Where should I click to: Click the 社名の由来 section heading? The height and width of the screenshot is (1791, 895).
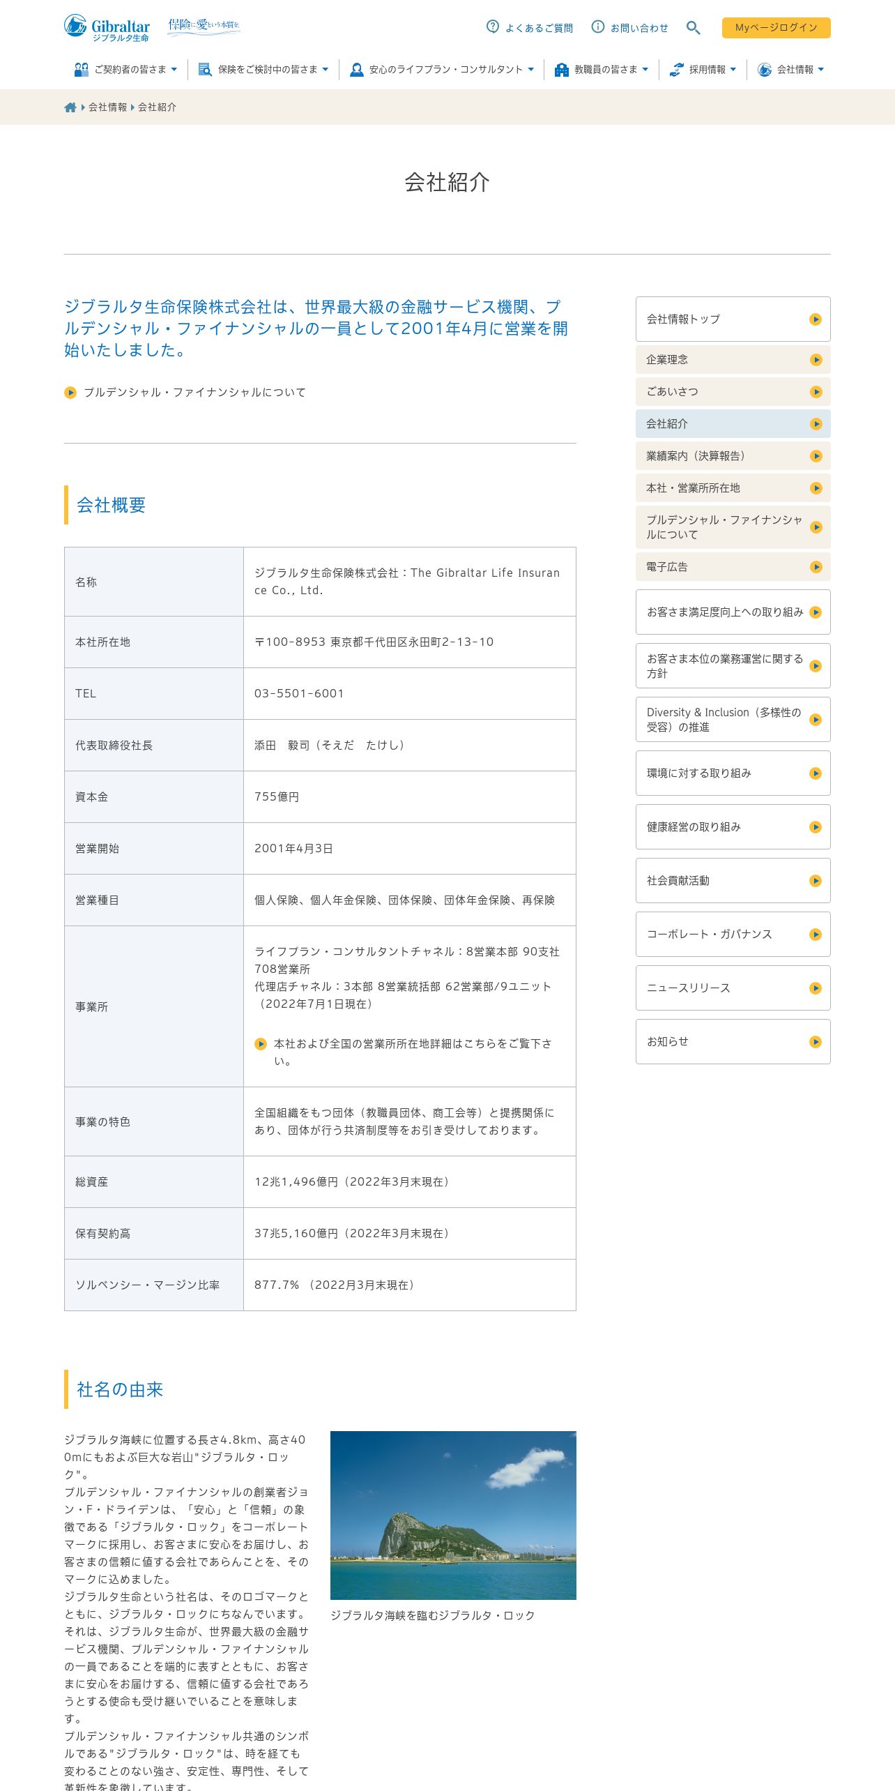click(x=120, y=1389)
